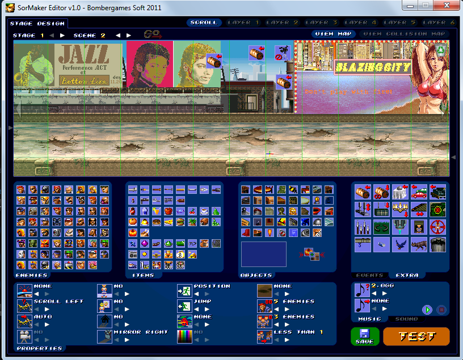Select the purple gem item
463x360 pixels.
click(x=145, y=243)
